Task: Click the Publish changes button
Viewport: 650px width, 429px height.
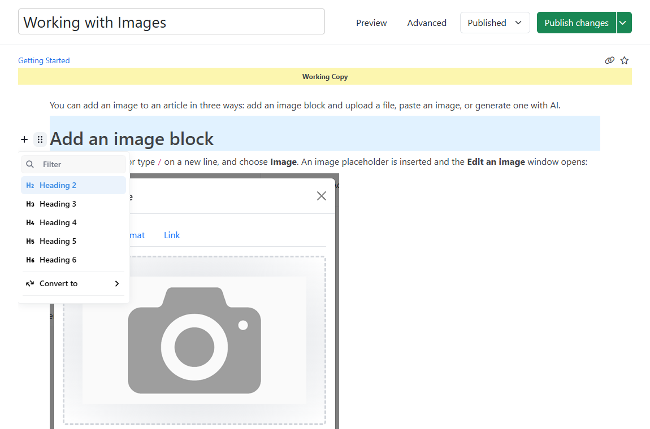Action: tap(576, 23)
